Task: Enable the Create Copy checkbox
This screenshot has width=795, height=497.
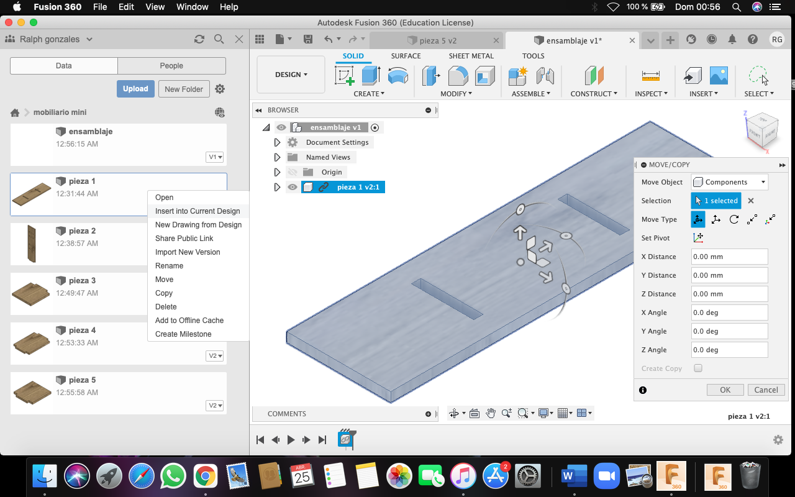Action: pyautogui.click(x=698, y=368)
